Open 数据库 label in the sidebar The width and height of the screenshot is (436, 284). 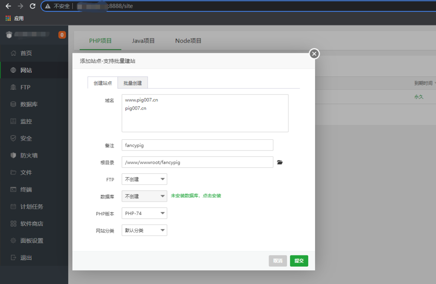29,105
